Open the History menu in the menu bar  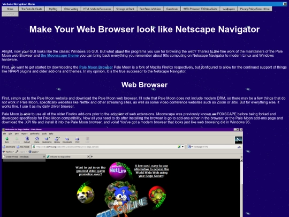[24, 133]
